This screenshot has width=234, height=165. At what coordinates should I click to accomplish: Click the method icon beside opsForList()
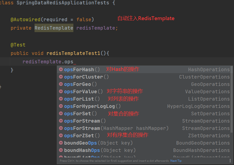click(x=61, y=99)
